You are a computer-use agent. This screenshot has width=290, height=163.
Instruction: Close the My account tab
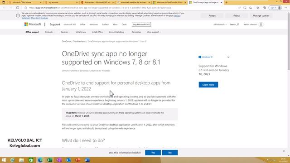77,2
